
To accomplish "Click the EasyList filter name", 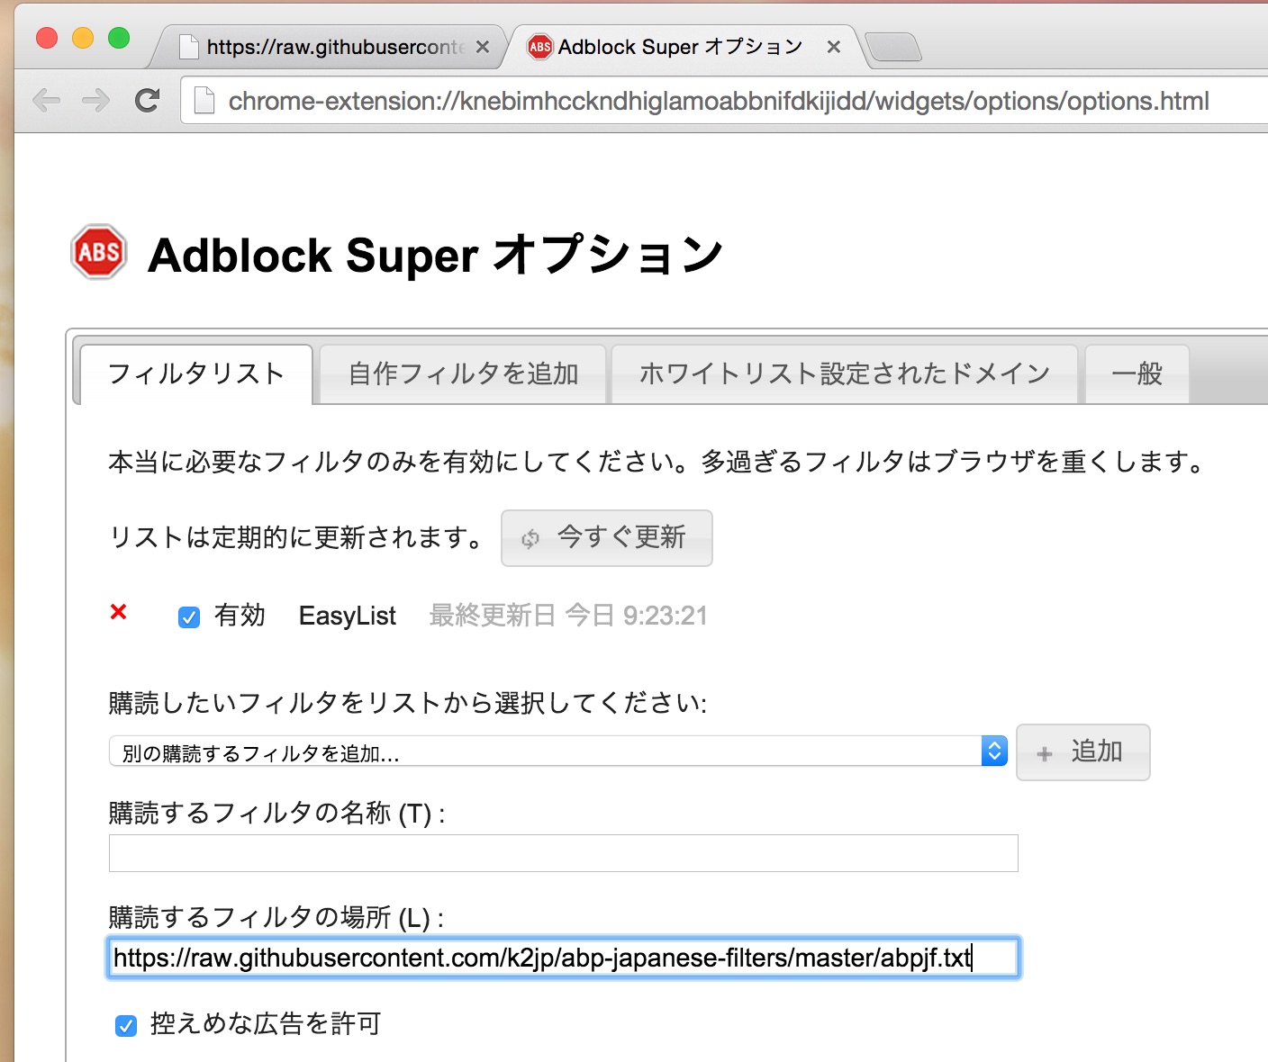I will click(348, 616).
